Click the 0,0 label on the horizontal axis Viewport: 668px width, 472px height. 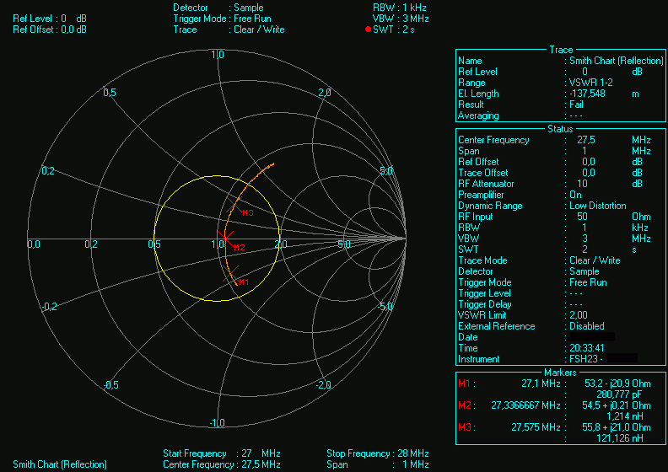point(34,244)
